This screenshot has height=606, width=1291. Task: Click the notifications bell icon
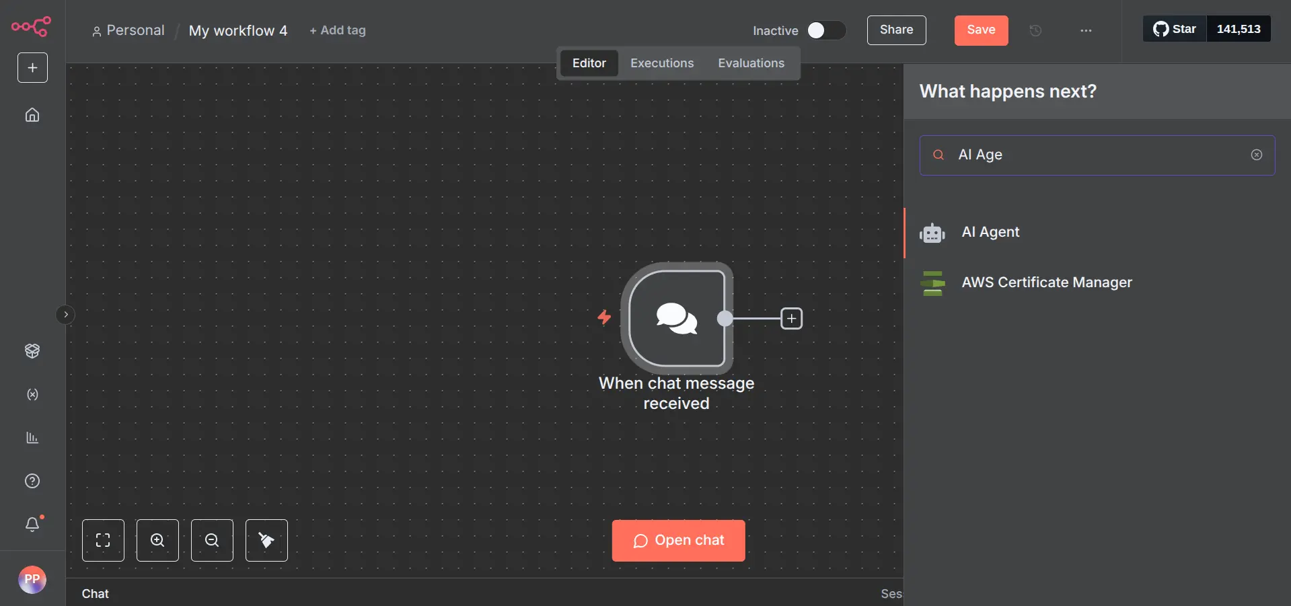pyautogui.click(x=32, y=524)
